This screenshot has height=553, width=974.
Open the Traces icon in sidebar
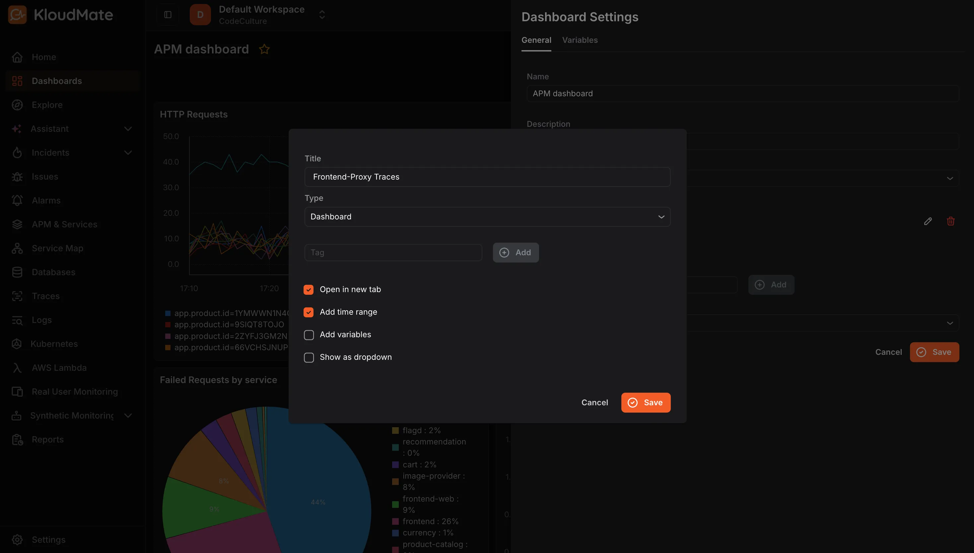[17, 296]
